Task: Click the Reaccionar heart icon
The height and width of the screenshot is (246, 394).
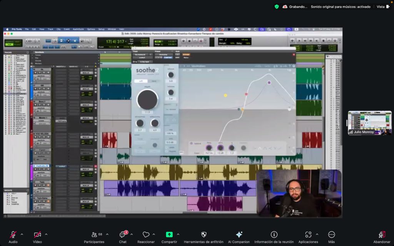Action: (x=146, y=235)
